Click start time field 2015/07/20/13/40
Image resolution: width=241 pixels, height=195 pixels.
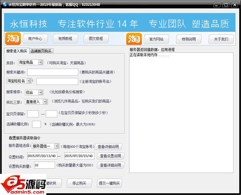(42, 156)
